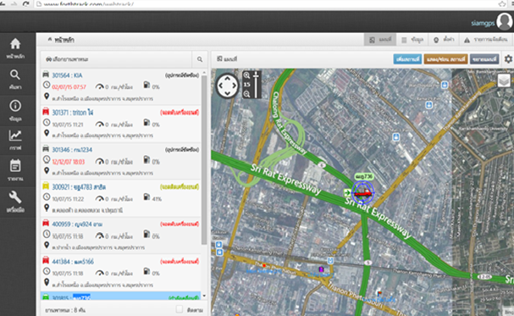Click the vehicle count text showing 8
This screenshot has width=514, height=316.
65,310
